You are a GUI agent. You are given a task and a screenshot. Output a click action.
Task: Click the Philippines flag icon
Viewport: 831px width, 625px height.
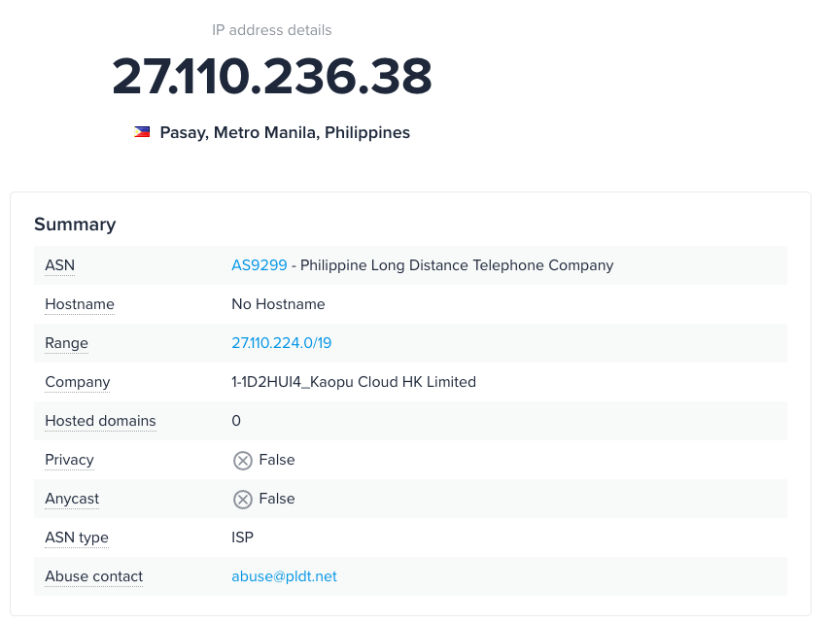click(142, 132)
